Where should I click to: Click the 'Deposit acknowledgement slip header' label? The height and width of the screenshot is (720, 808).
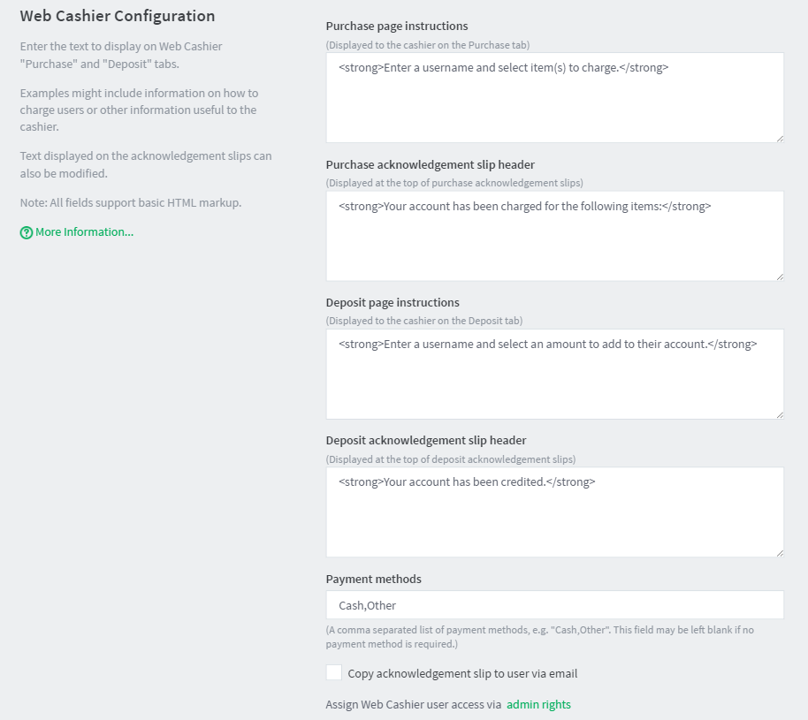pyautogui.click(x=426, y=441)
